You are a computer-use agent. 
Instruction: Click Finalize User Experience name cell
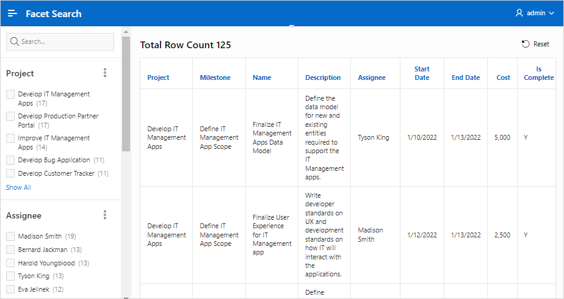(x=272, y=235)
